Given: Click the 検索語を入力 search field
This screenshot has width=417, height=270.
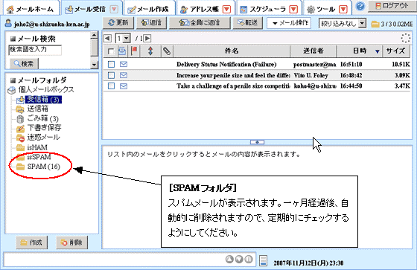Looking at the screenshot, I should coord(35,50).
